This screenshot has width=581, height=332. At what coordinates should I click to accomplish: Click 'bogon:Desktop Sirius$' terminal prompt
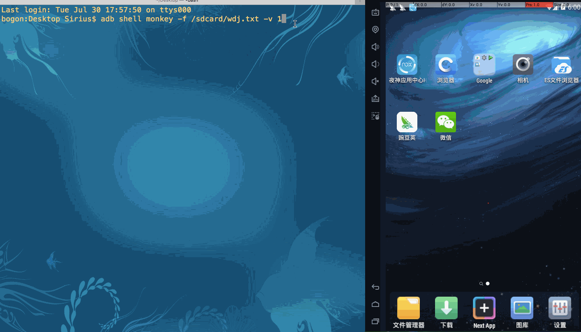(49, 19)
